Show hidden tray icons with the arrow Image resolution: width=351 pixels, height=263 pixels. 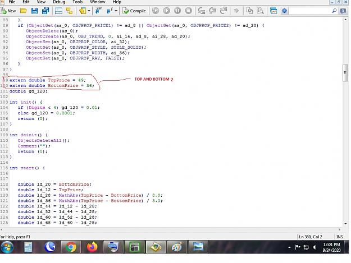click(x=289, y=247)
